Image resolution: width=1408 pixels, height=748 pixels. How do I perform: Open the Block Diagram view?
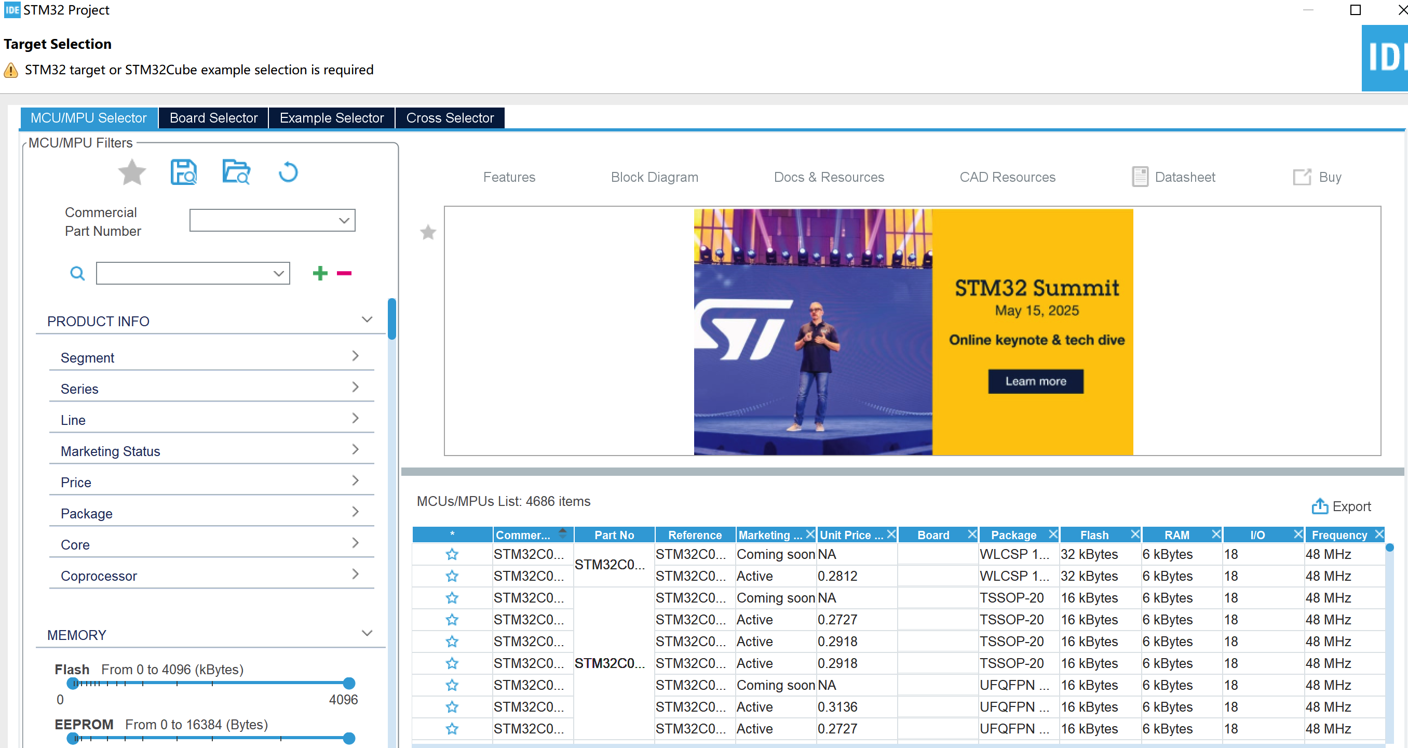click(x=654, y=177)
